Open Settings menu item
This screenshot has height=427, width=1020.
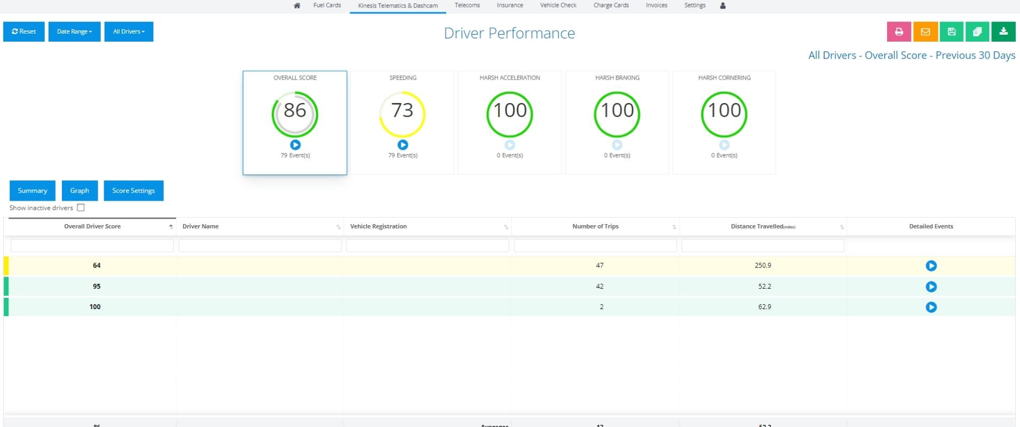point(695,5)
